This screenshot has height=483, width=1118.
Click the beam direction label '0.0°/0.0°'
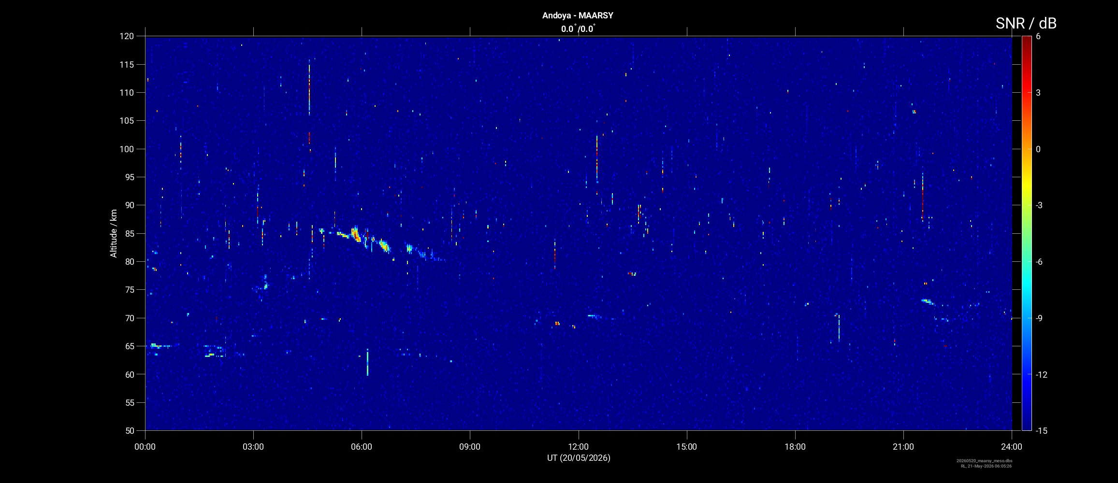pos(578,29)
